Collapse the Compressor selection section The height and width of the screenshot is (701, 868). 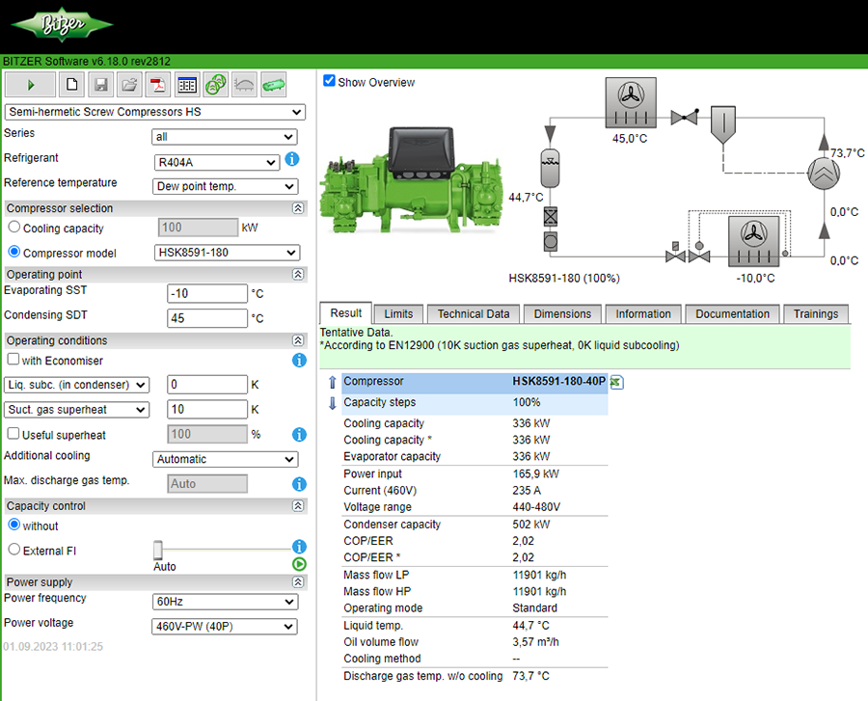click(x=298, y=208)
